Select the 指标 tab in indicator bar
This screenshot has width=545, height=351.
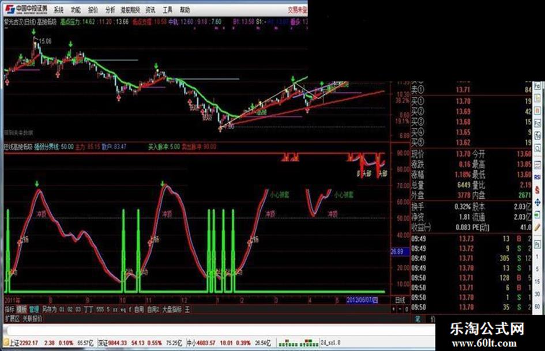pyautogui.click(x=10, y=309)
